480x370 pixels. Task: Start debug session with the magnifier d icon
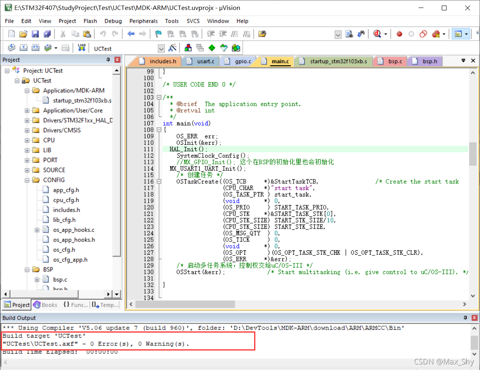pyautogui.click(x=377, y=34)
